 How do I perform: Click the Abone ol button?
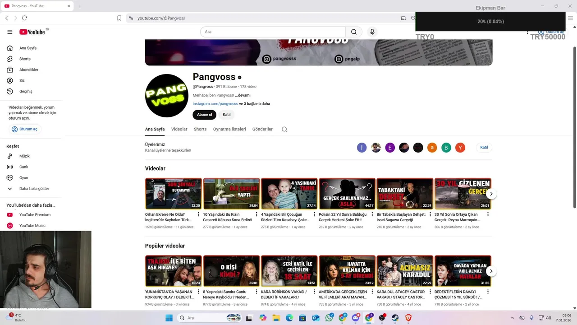[x=204, y=115]
